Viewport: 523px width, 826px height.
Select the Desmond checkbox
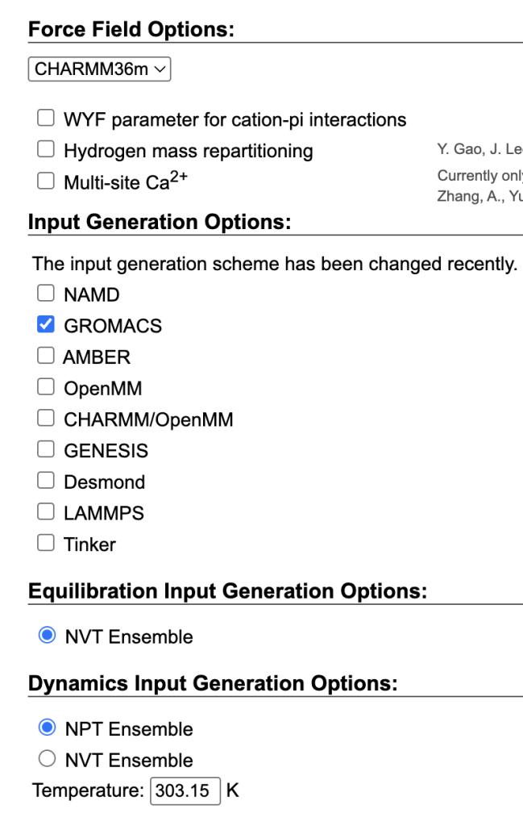(46, 482)
